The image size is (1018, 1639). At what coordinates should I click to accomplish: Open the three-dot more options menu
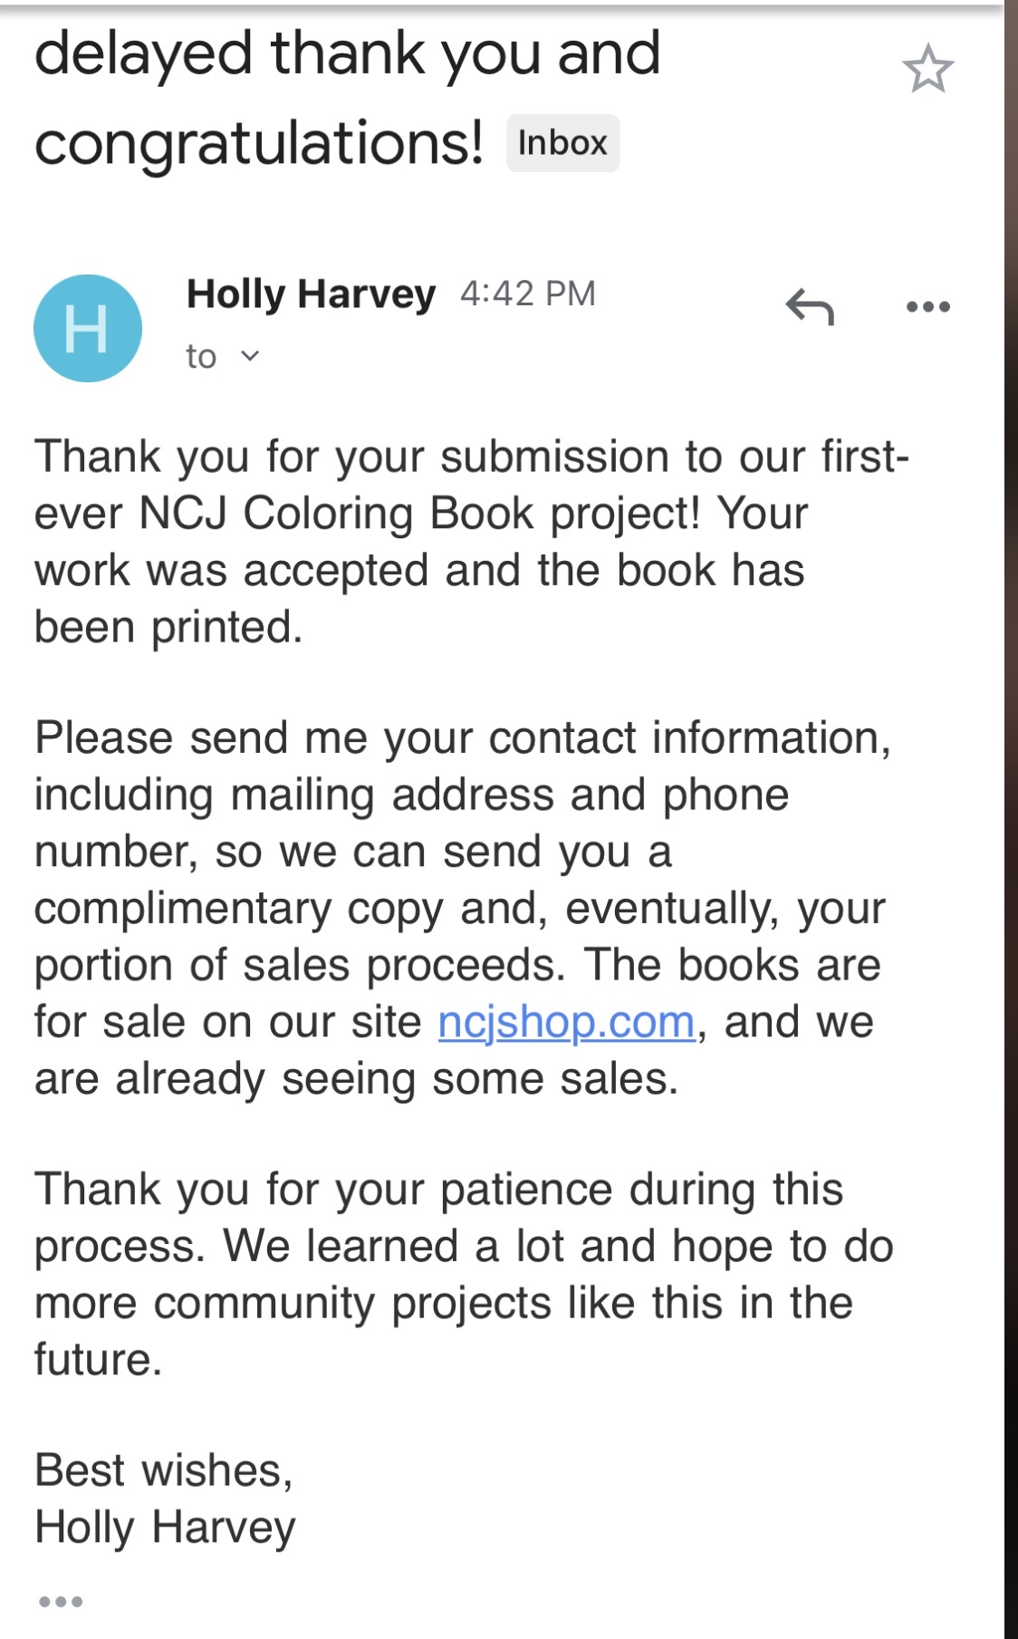[927, 306]
